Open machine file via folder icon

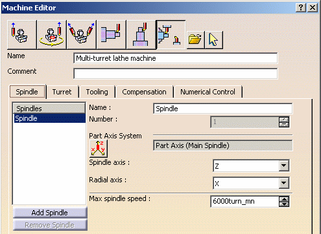tap(195, 39)
